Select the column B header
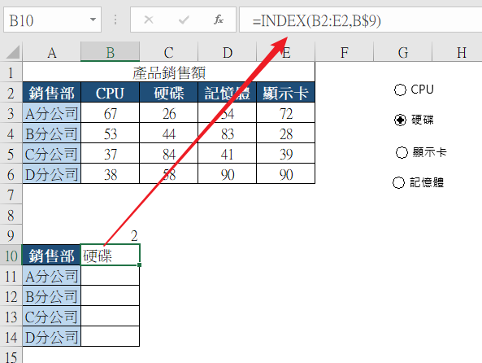Viewport: 482px width, 363px height. coord(110,52)
